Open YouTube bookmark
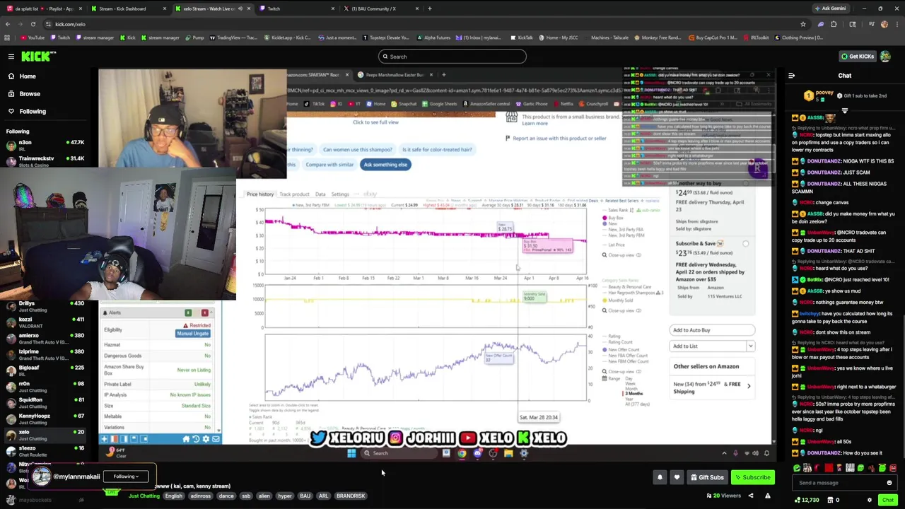 33,37
